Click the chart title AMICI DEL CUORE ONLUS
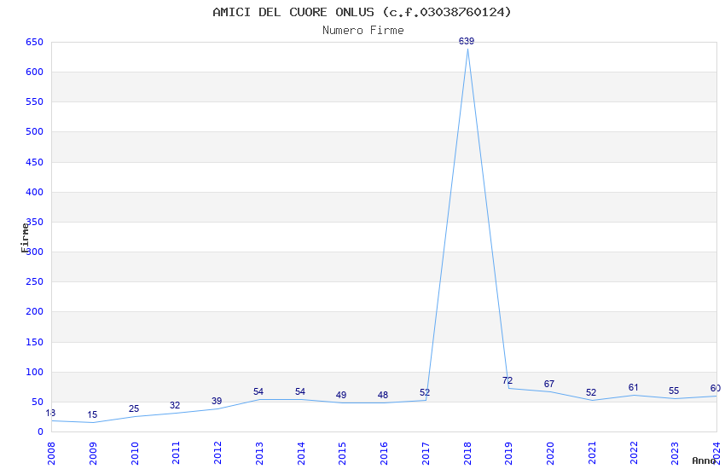725x469 pixels. 362,12
